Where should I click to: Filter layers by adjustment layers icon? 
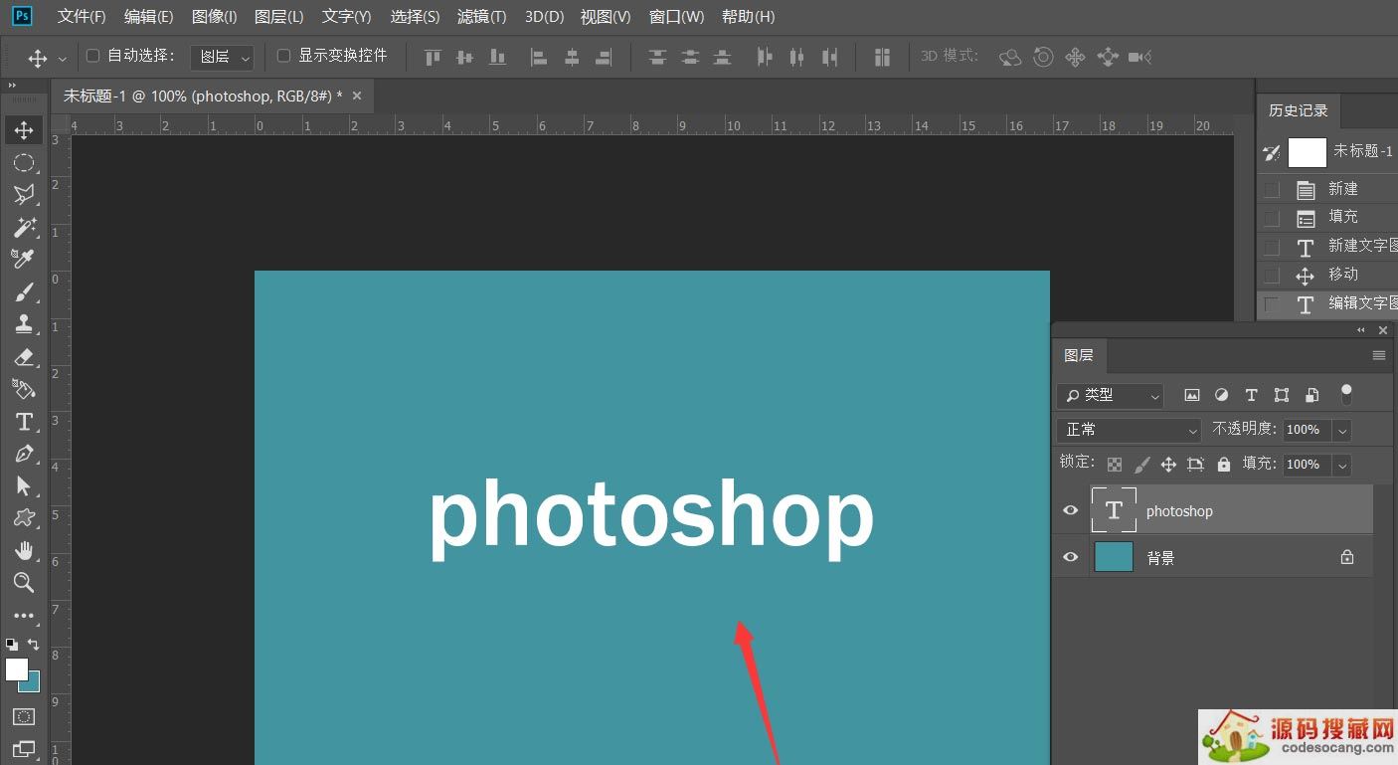pos(1222,395)
